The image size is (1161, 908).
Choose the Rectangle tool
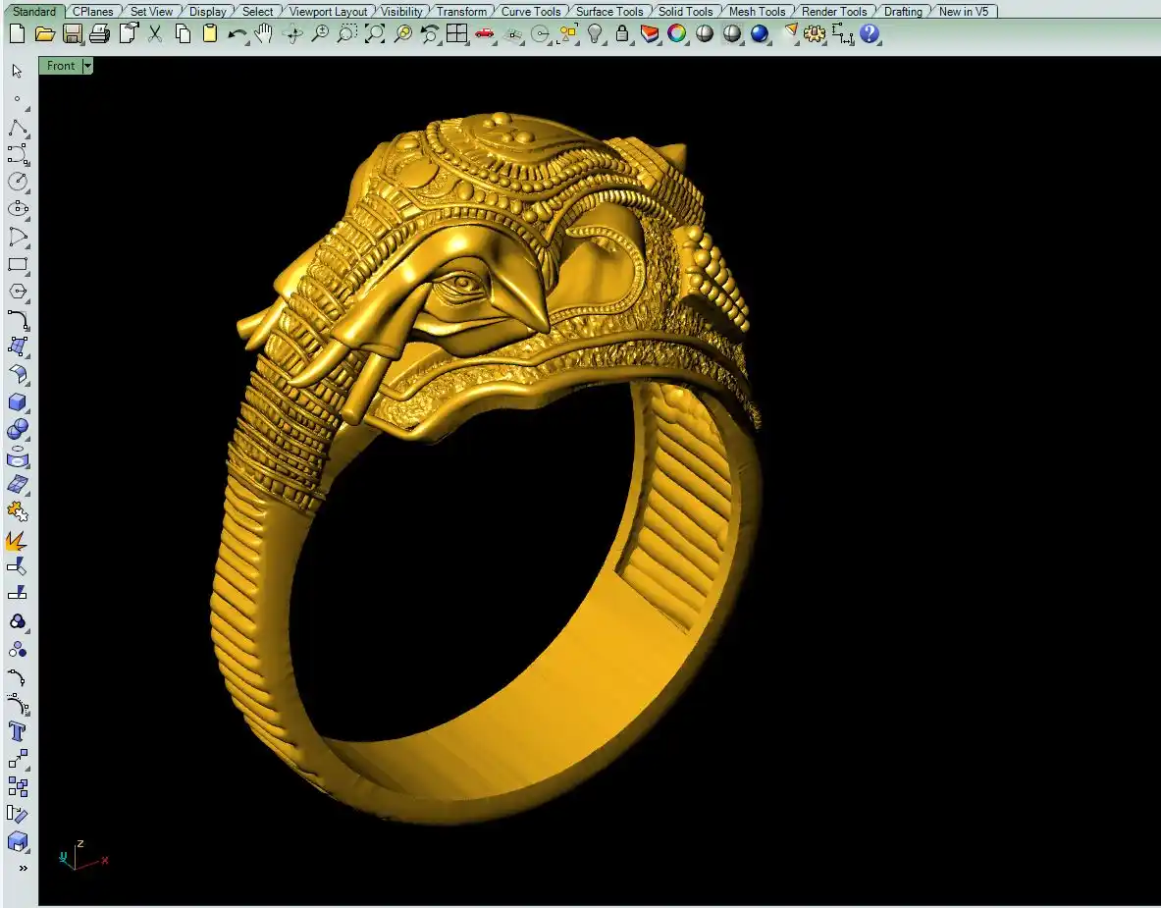[x=18, y=264]
